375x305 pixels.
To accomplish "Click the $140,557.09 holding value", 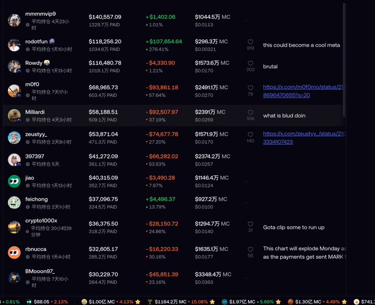I will (x=105, y=17).
